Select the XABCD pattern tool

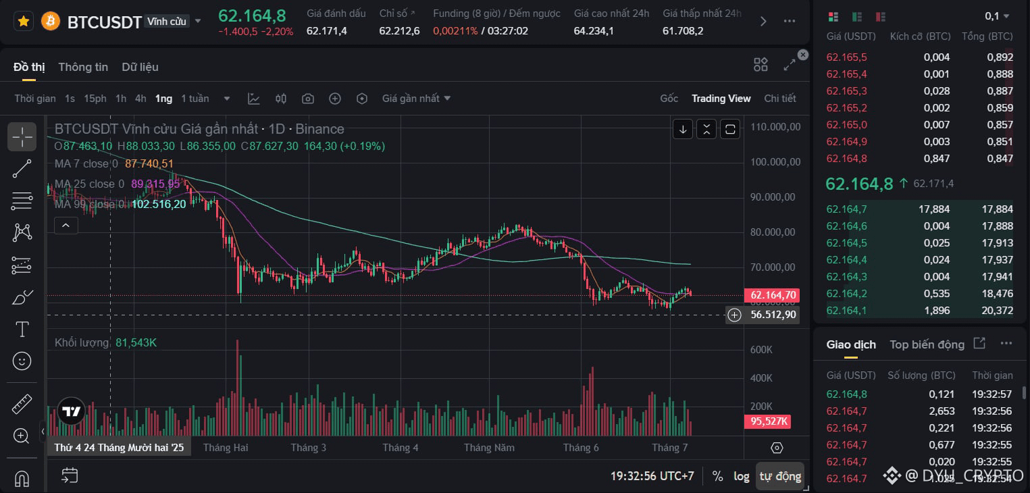22,233
